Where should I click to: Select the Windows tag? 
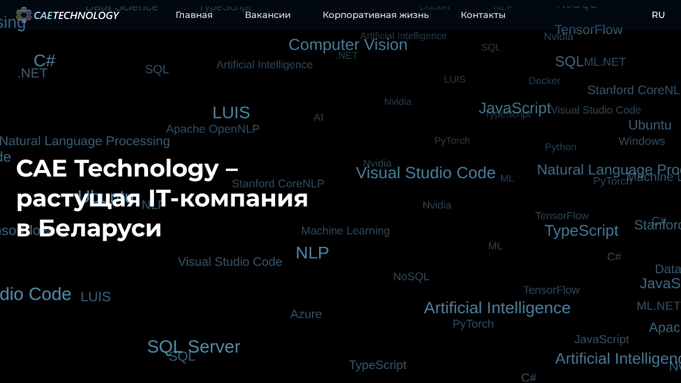(642, 141)
